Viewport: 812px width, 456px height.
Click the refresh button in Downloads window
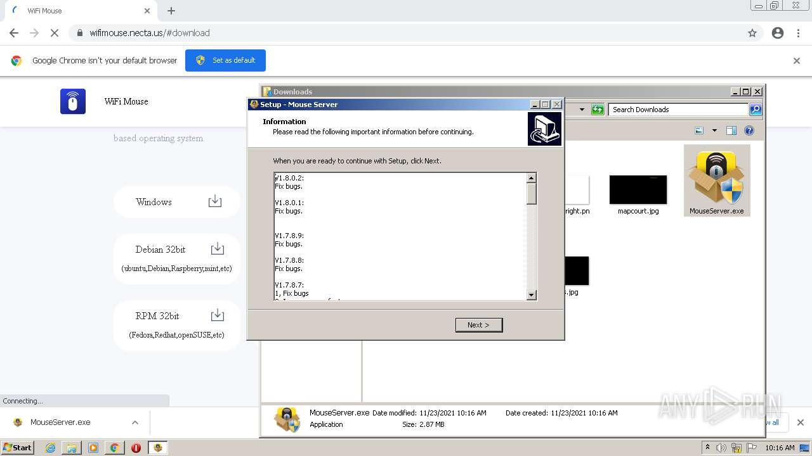click(x=598, y=110)
